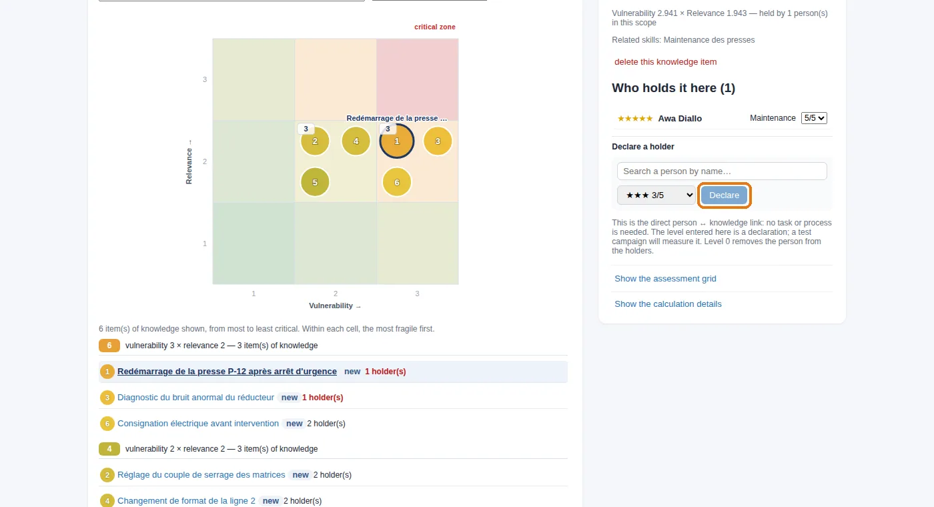Select bubble 5 on the matrix
The width and height of the screenshot is (934, 507).
pyautogui.click(x=315, y=182)
